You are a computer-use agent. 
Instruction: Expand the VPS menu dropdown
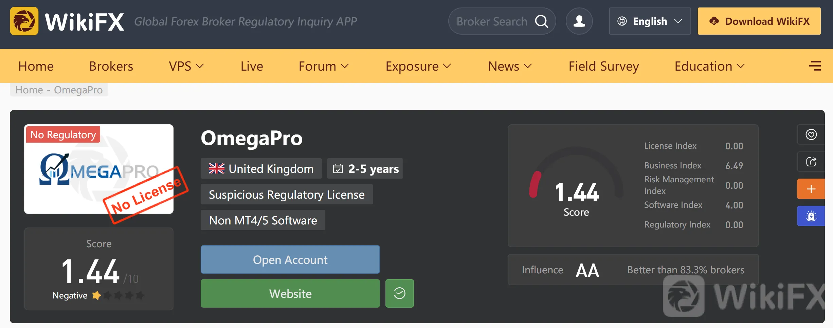click(x=186, y=66)
